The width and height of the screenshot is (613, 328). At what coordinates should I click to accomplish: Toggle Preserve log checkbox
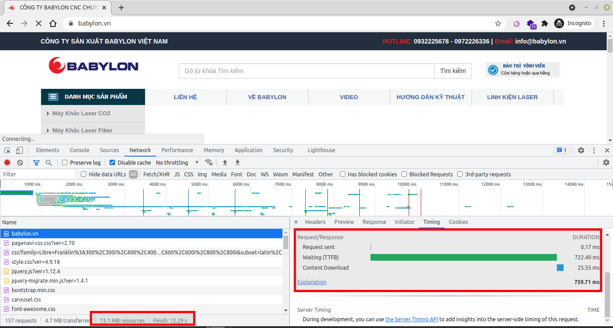[65, 162]
